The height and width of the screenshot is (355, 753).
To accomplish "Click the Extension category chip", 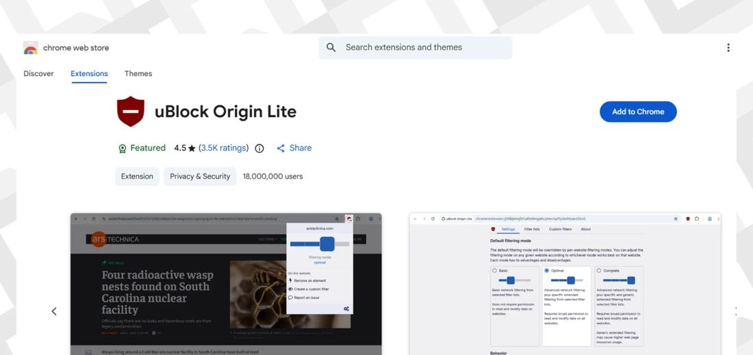I will (137, 176).
